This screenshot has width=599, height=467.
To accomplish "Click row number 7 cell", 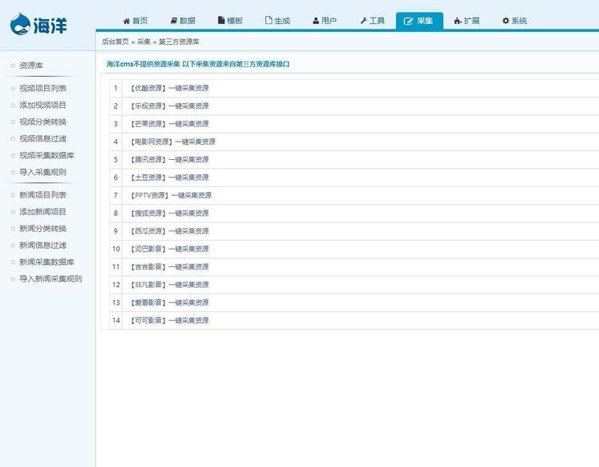I will point(116,195).
